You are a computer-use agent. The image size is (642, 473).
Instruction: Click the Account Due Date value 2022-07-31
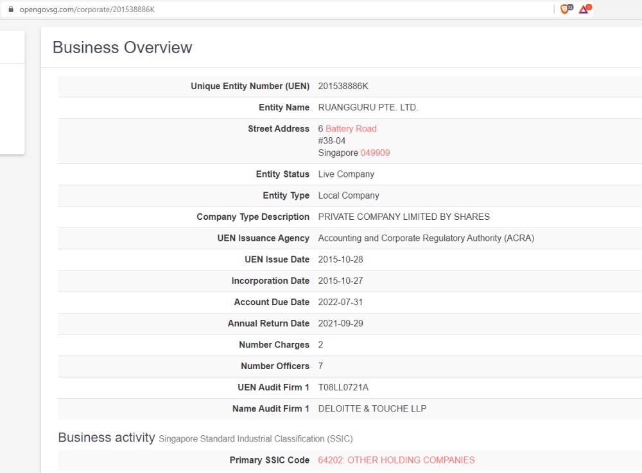[340, 302]
